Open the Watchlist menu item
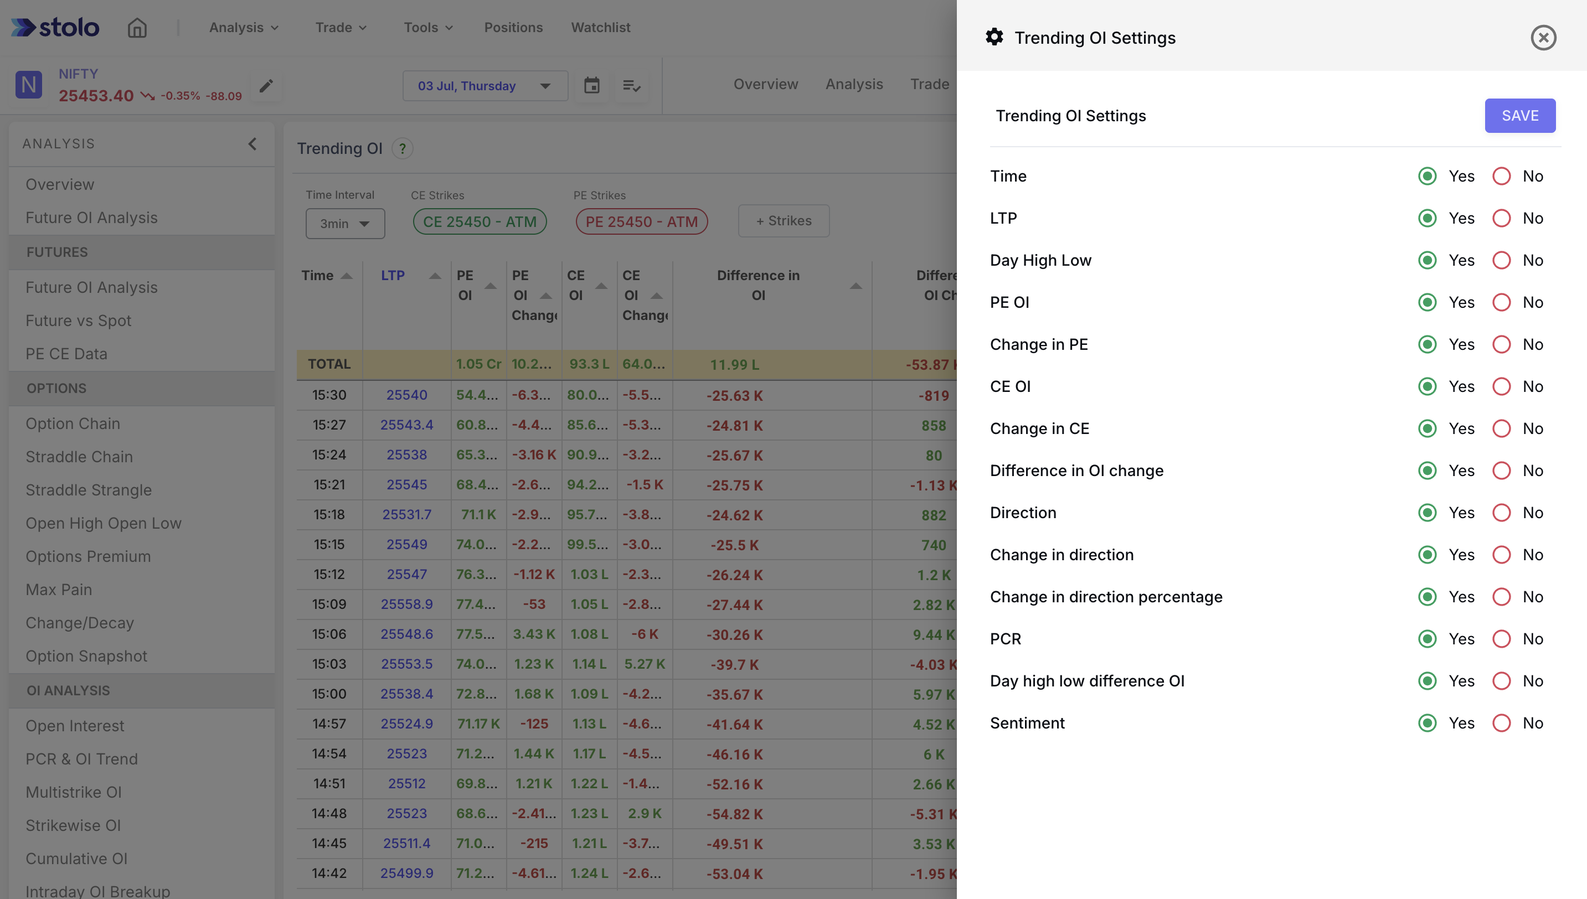 pos(600,28)
